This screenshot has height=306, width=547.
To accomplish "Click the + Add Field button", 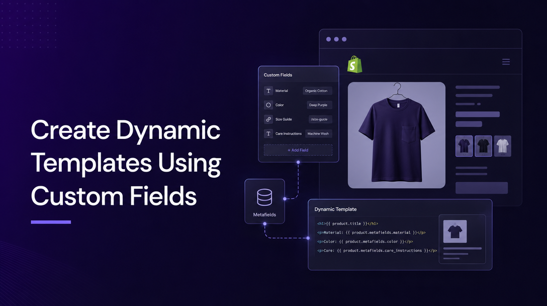I will [x=298, y=150].
